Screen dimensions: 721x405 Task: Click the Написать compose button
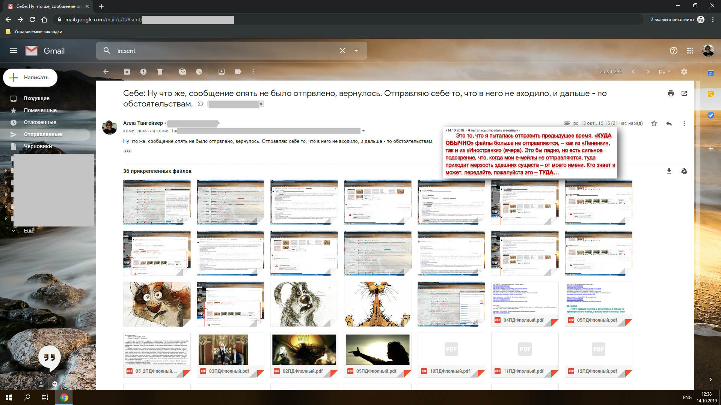coord(30,78)
